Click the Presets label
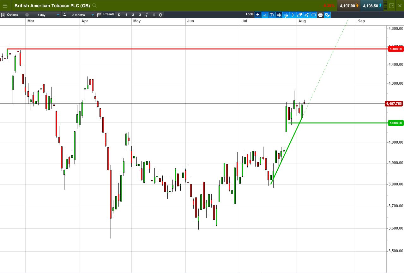 [109, 14]
